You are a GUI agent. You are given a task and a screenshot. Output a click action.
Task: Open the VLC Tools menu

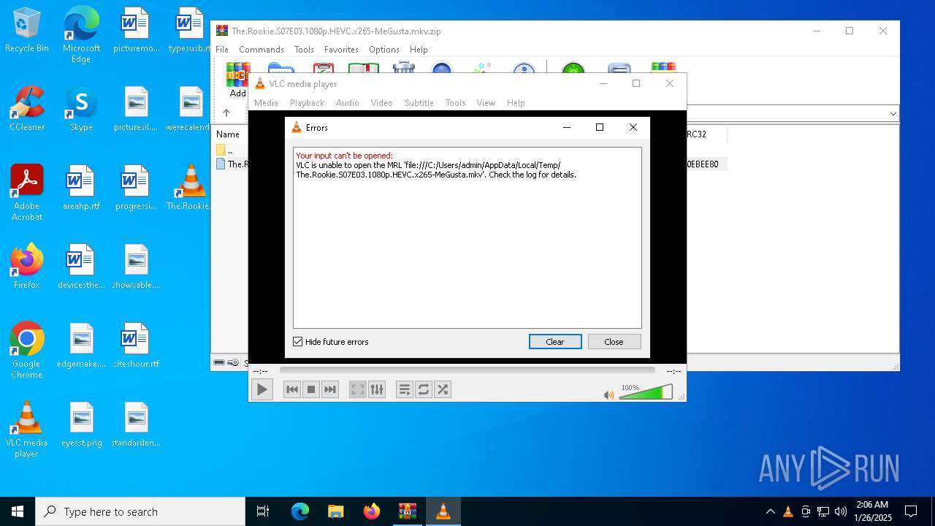455,103
